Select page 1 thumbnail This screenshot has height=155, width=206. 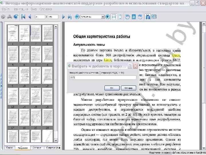point(13,33)
